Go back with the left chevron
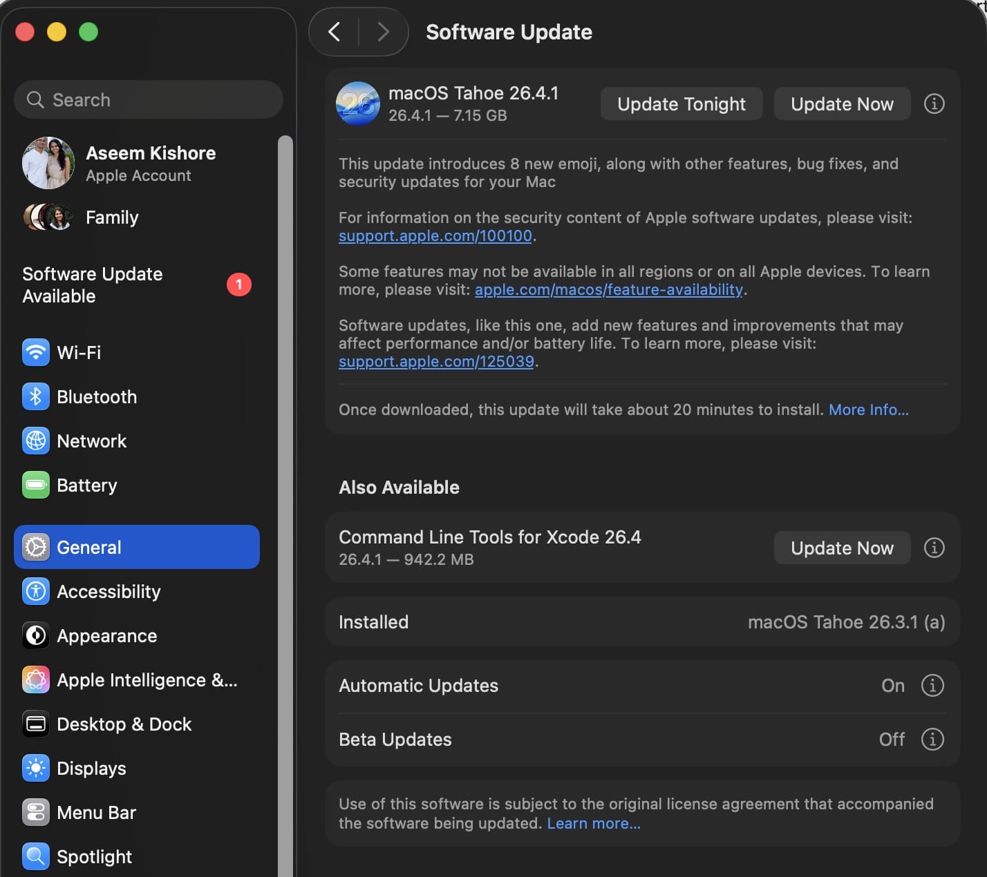This screenshot has width=987, height=877. click(334, 32)
